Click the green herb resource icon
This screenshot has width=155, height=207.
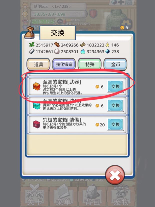32,45
